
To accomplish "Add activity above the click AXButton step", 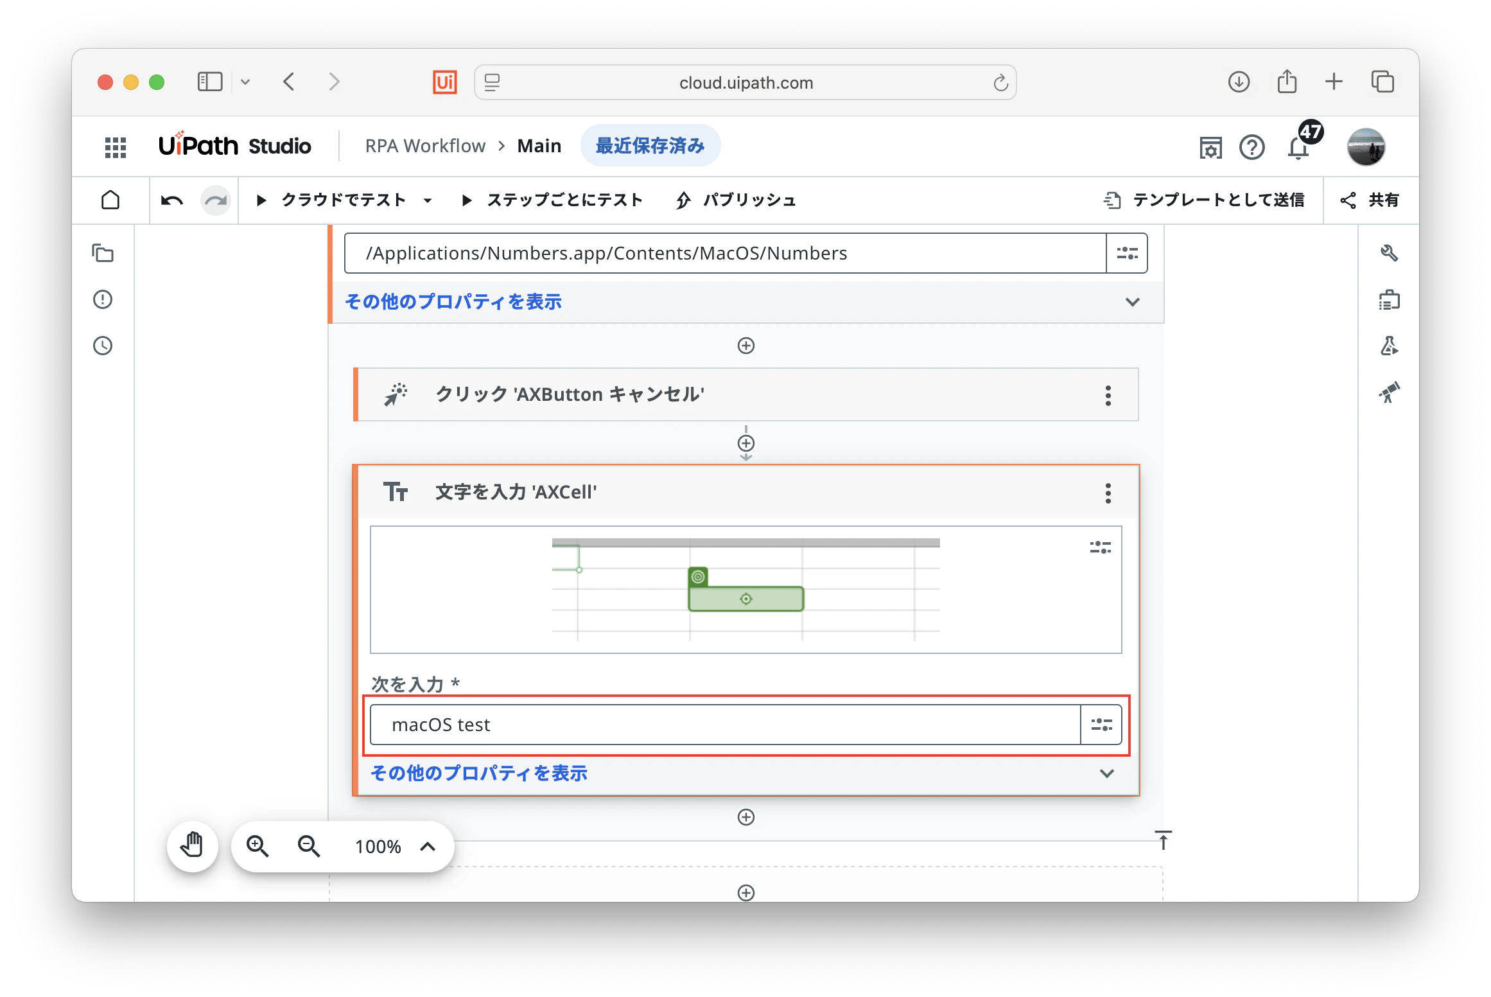I will tap(746, 346).
